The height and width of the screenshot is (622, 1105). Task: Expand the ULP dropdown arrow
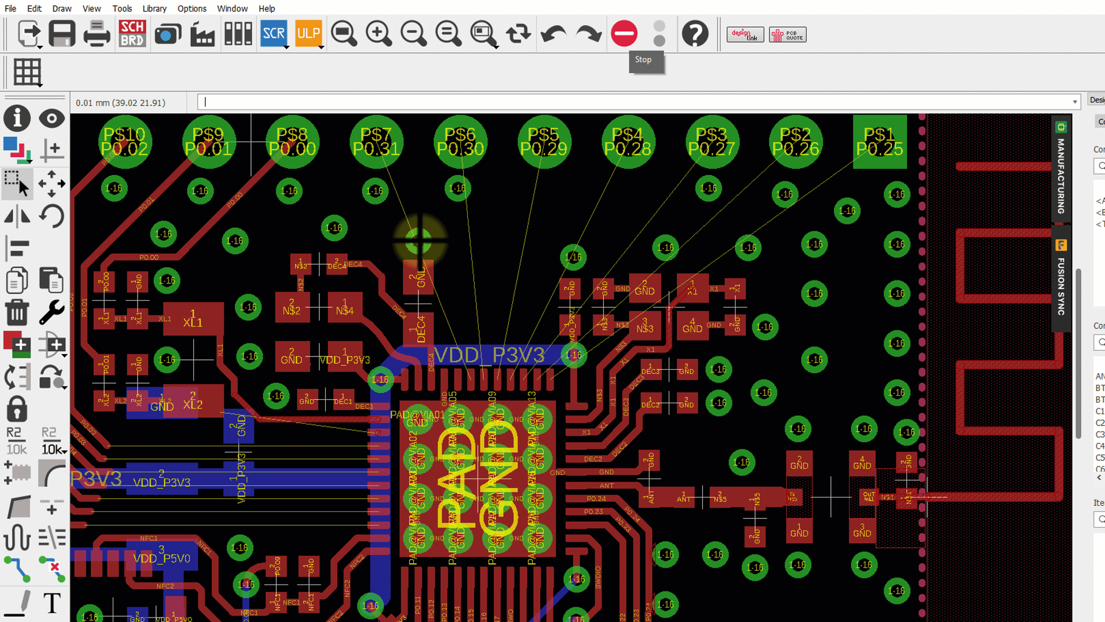coord(321,47)
